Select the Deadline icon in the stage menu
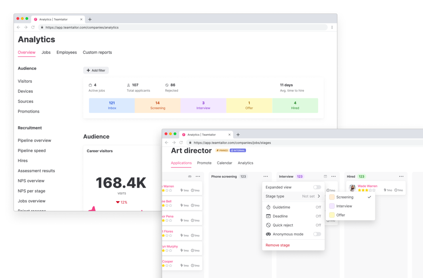Viewport: 423px width, 278px height. [x=268, y=216]
